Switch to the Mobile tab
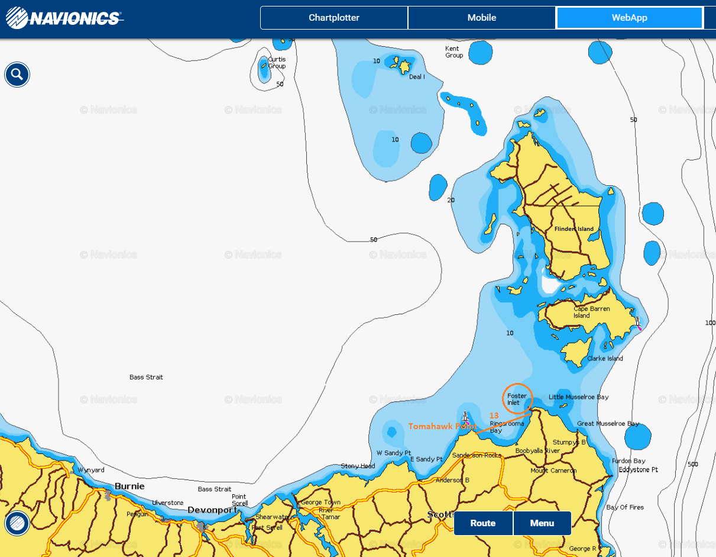Viewport: 716px width, 557px height. [x=481, y=18]
